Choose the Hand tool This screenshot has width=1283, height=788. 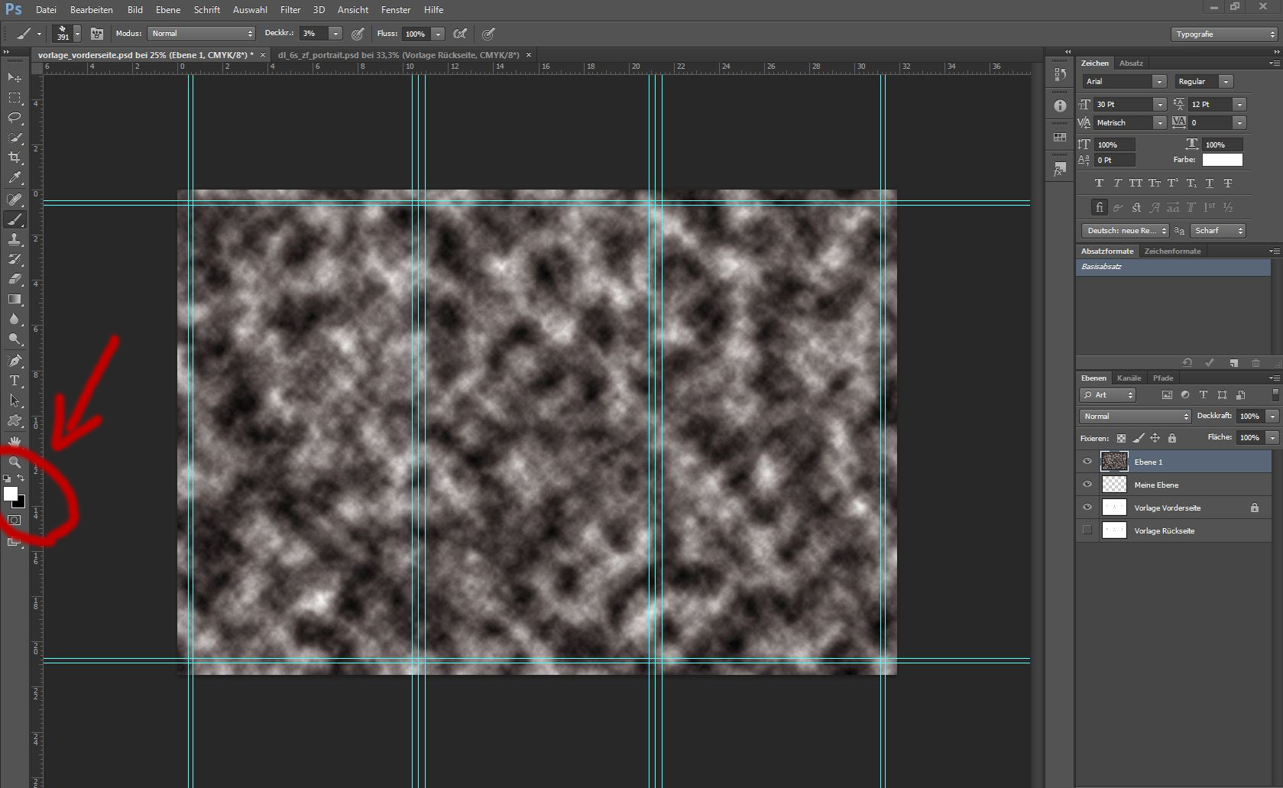[x=15, y=442]
